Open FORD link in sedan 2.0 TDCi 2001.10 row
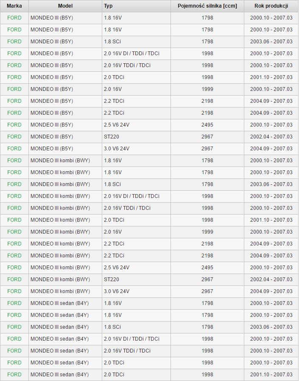The image size is (299, 381). pos(14,375)
